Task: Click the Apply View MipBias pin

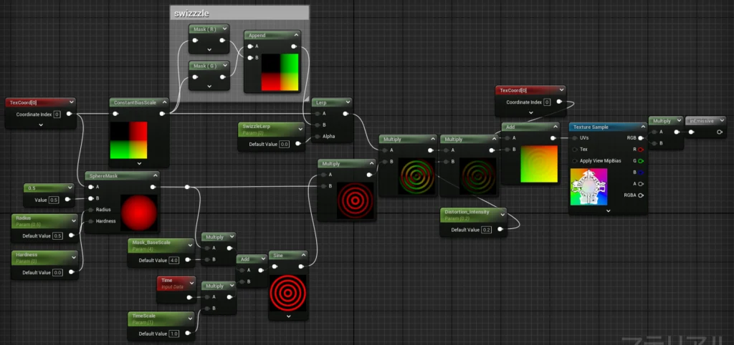Action: [575, 160]
